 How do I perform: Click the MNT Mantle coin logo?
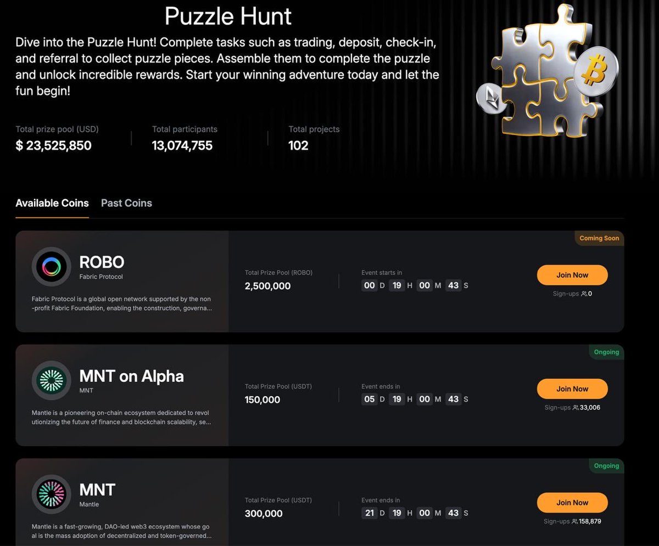click(x=52, y=494)
